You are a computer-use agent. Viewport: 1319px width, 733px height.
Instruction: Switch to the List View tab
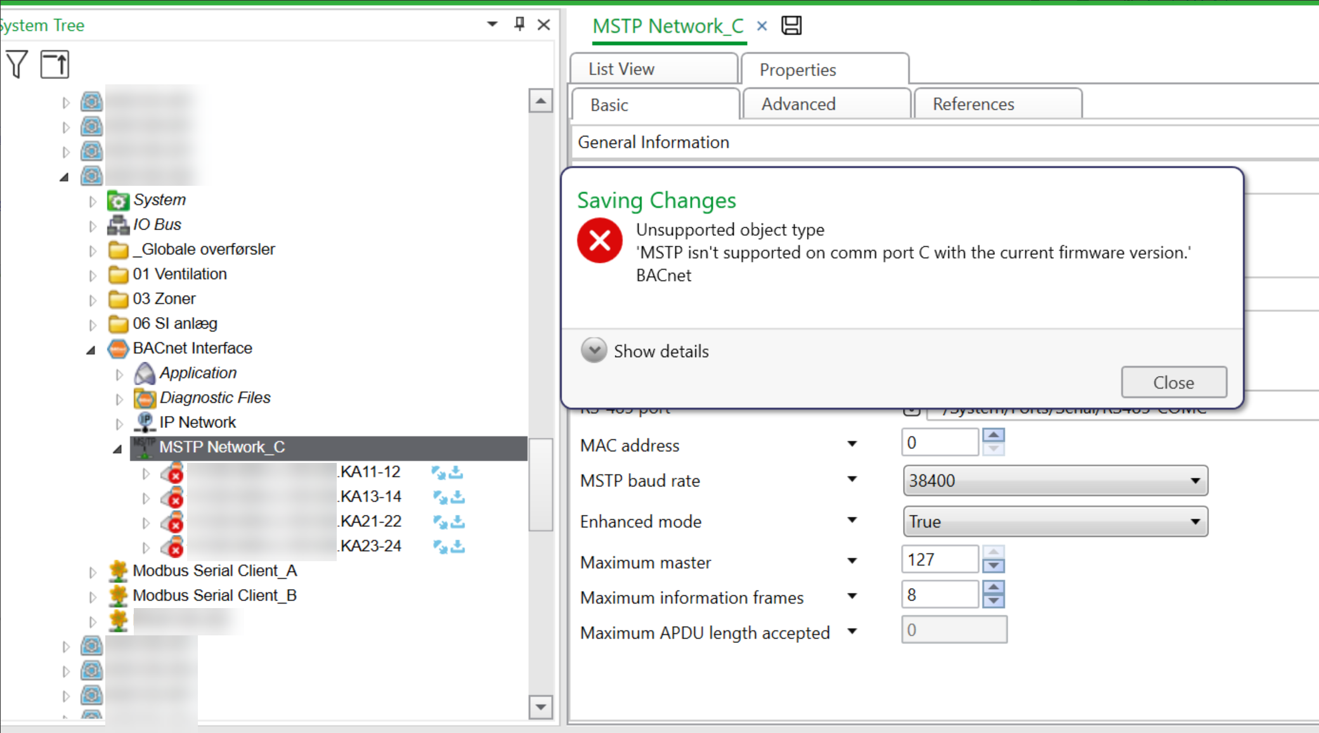[653, 69]
